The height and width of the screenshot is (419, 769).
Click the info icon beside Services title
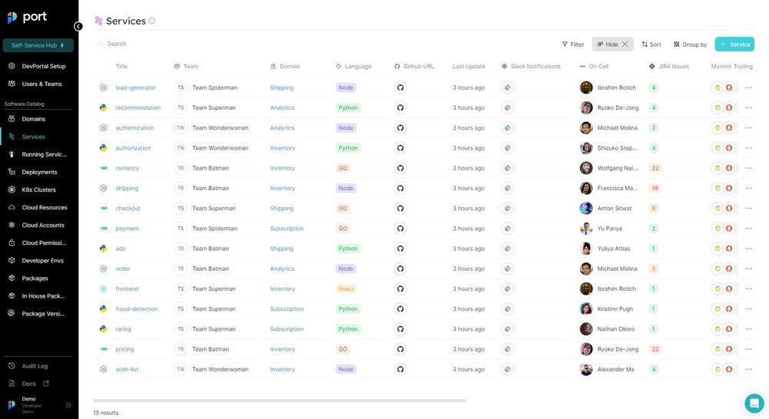tap(152, 21)
